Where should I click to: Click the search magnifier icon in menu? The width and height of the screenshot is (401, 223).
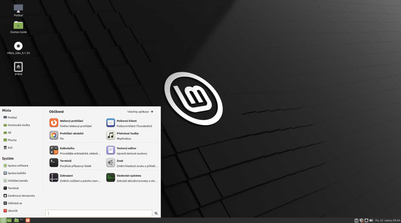pos(156,213)
